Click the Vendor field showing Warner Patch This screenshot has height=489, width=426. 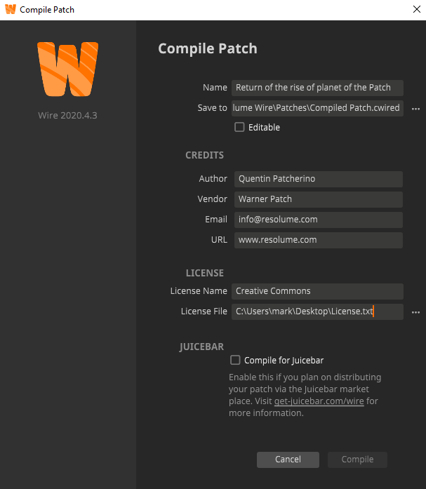[x=319, y=199]
